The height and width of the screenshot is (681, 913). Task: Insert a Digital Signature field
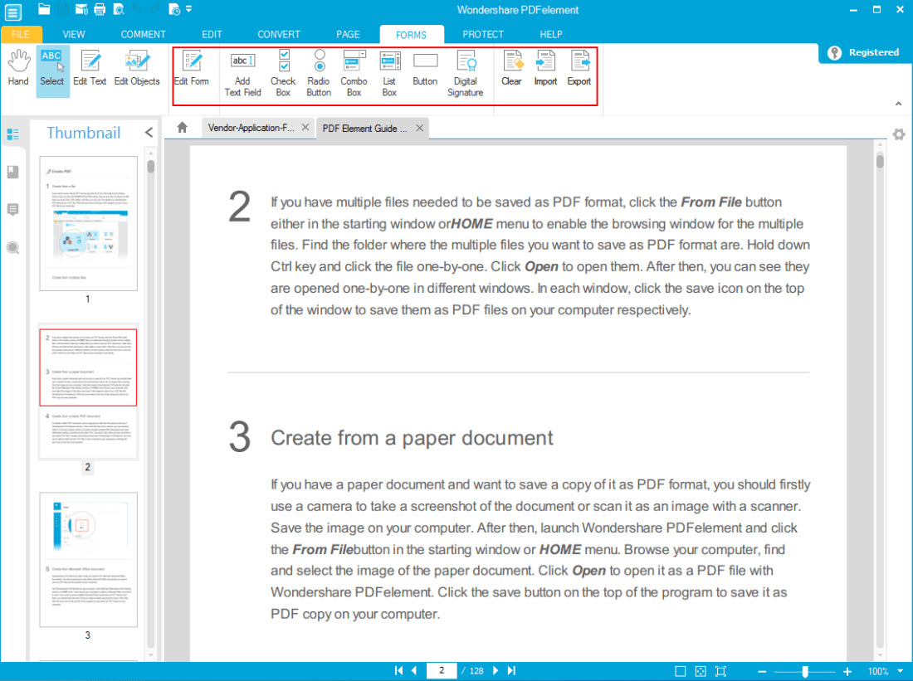(x=466, y=73)
